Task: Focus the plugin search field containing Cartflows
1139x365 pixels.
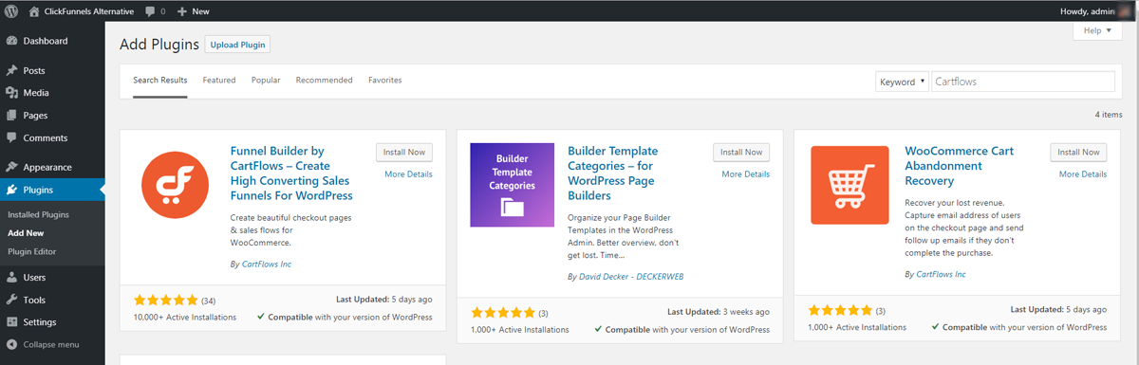Action: tap(1023, 82)
